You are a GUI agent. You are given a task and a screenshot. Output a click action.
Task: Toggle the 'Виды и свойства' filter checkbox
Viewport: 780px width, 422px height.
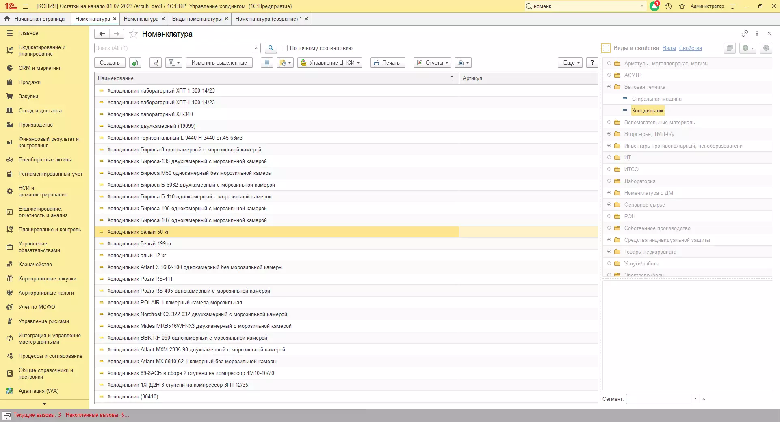(x=606, y=48)
